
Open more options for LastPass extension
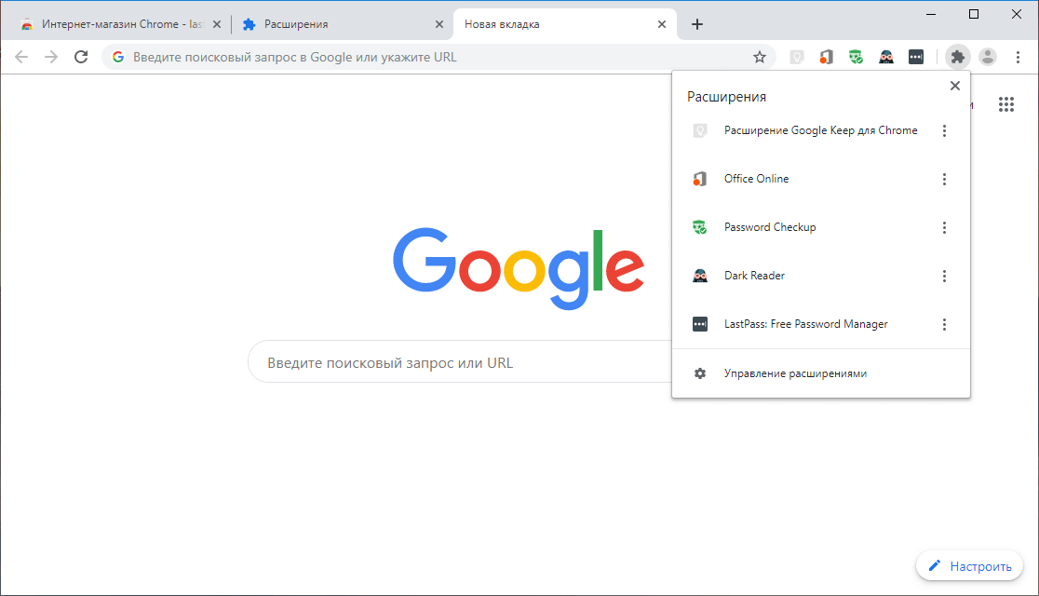(944, 324)
